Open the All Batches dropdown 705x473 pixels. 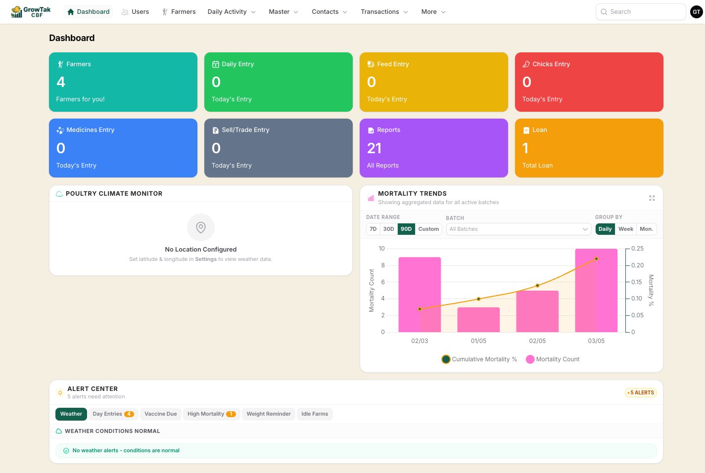518,229
